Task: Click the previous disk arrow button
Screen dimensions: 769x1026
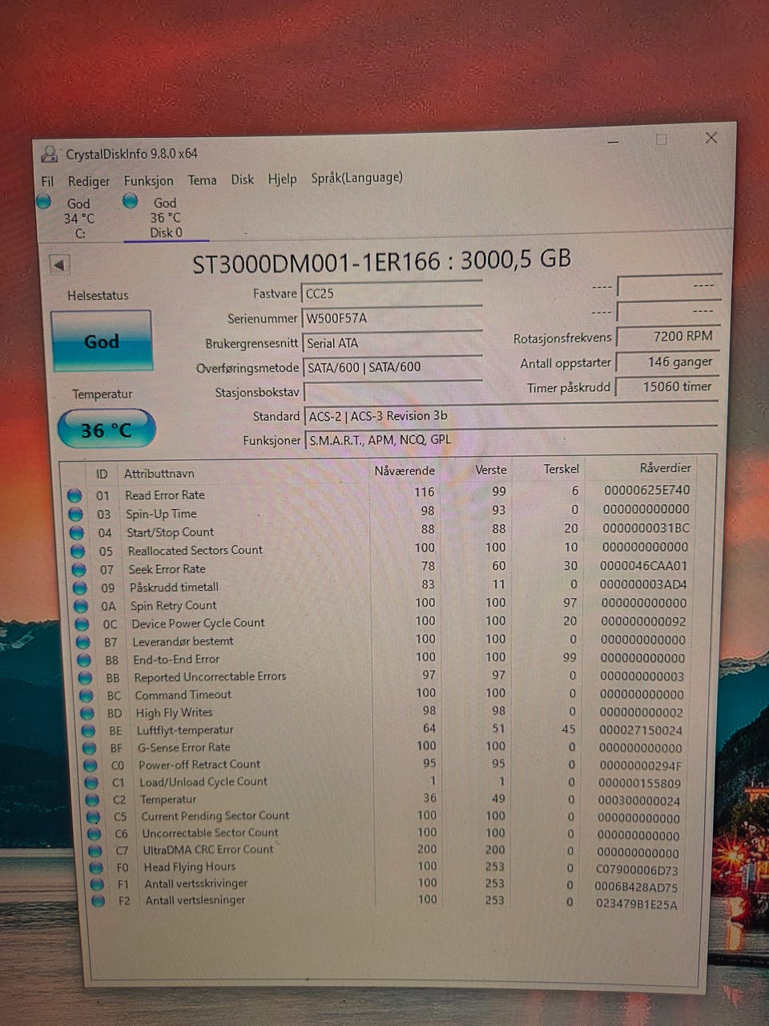Action: coord(59,265)
